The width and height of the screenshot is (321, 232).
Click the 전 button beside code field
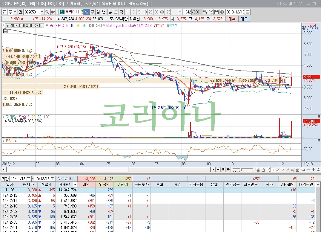[21, 12]
